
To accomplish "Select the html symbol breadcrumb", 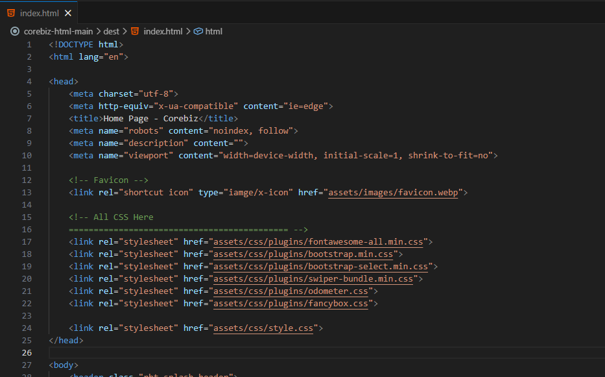I will (214, 31).
